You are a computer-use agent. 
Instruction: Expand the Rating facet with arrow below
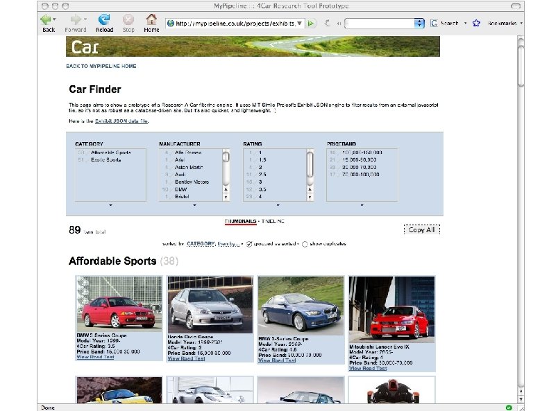click(x=278, y=205)
